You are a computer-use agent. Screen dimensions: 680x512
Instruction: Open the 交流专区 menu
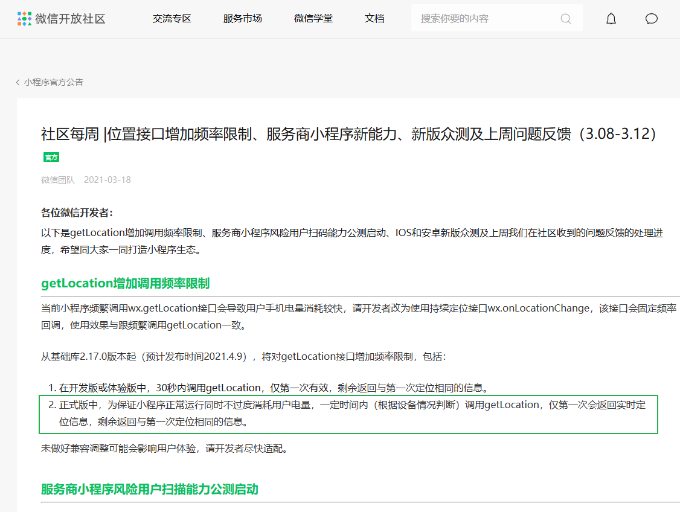[x=172, y=19]
